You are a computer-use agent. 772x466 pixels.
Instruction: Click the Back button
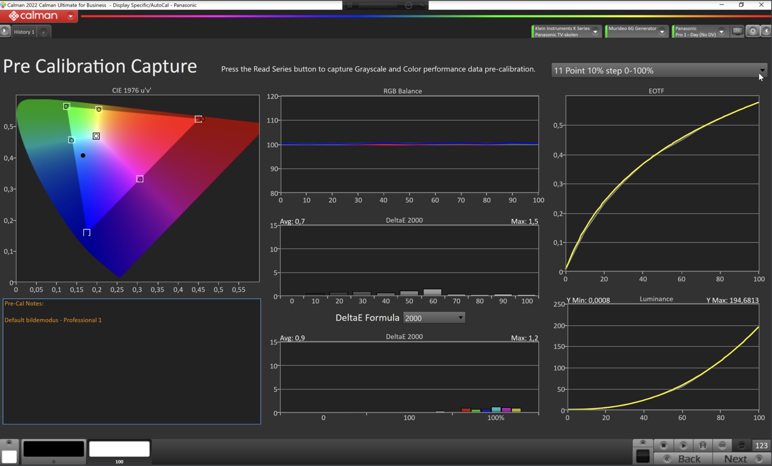[x=683, y=459]
